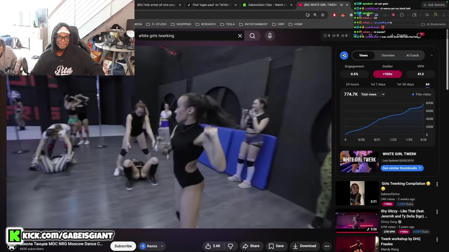
Task: Switch to the AI Coach tab
Action: [413, 55]
